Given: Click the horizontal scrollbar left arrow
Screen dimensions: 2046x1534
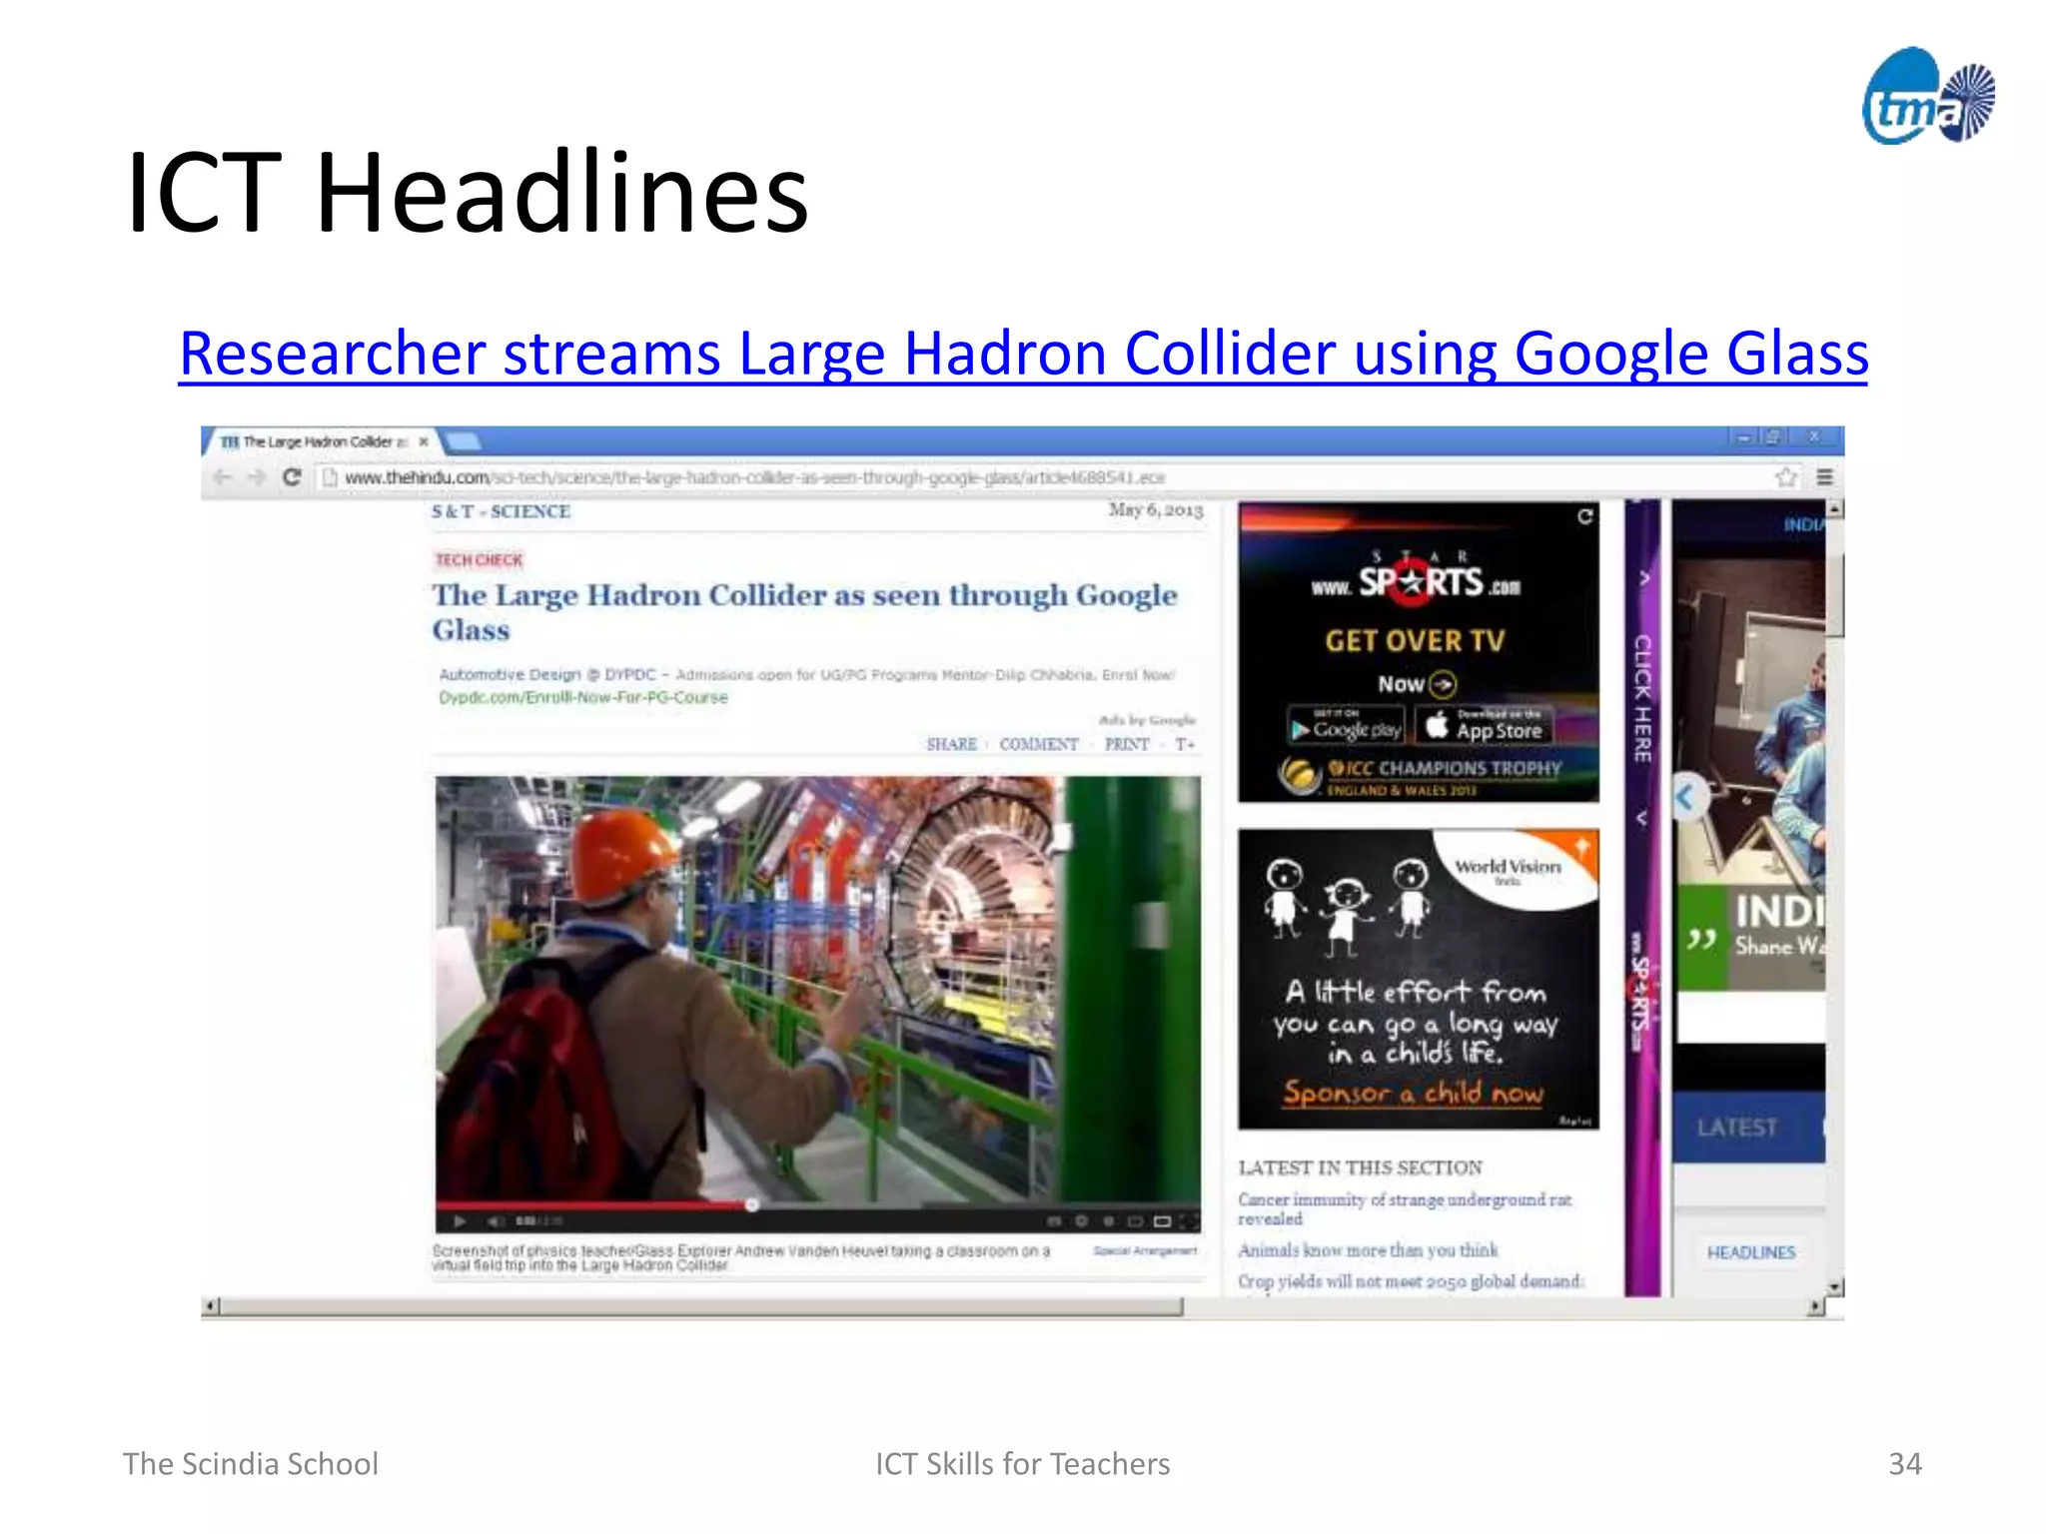Looking at the screenshot, I should 210,1306.
